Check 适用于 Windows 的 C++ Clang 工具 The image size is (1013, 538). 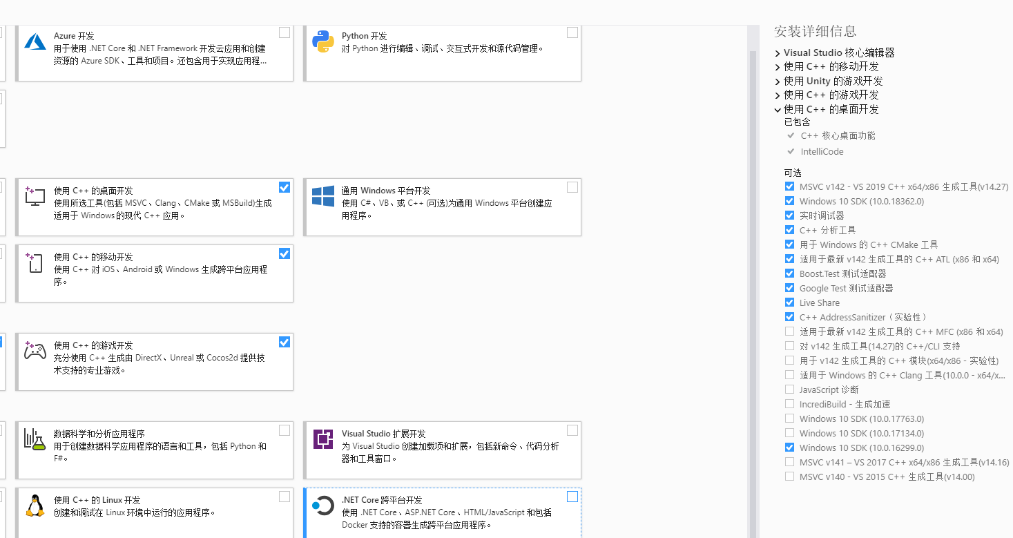(x=789, y=375)
